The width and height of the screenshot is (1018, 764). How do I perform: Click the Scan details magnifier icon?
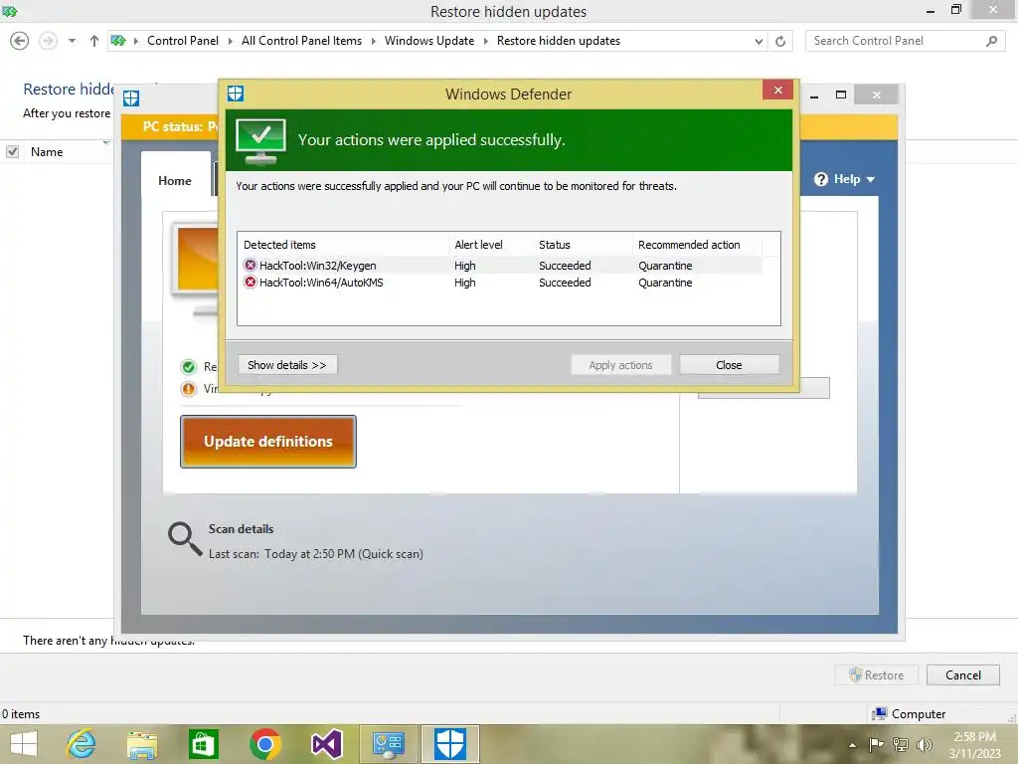185,539
